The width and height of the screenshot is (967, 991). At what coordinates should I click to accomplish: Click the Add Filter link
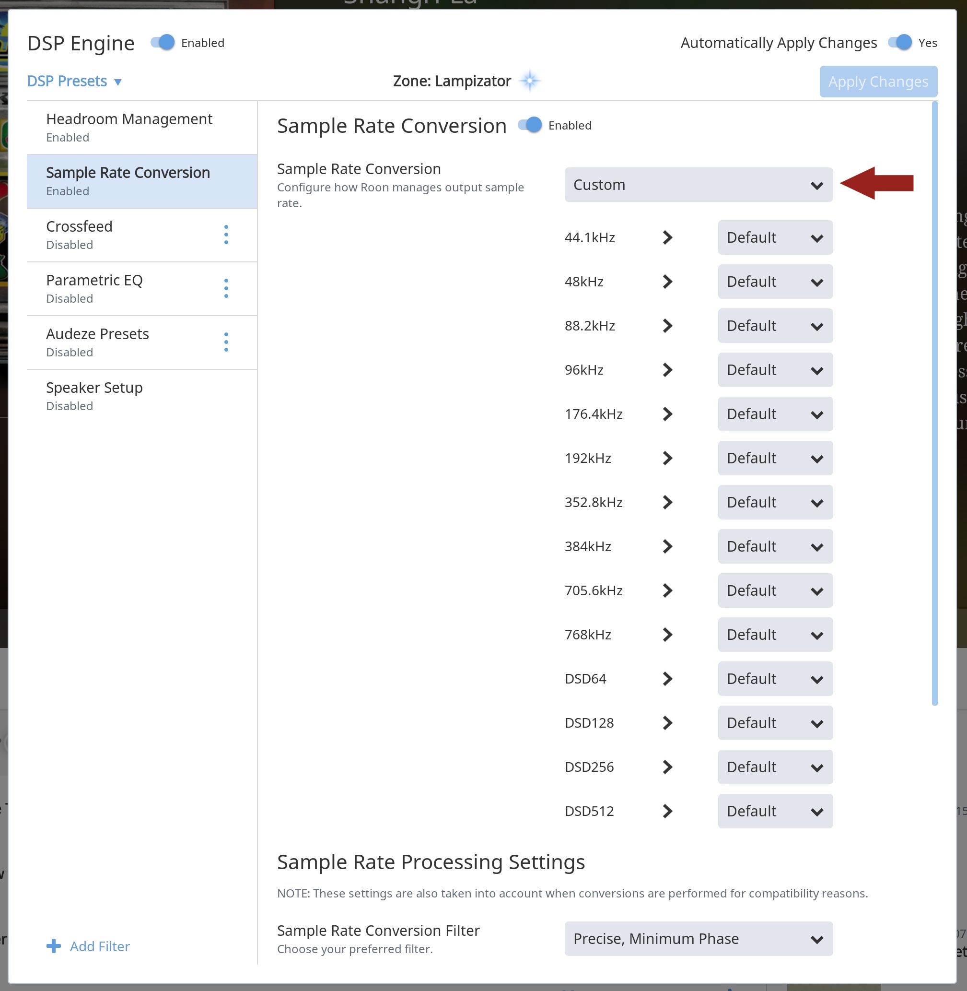pyautogui.click(x=100, y=946)
